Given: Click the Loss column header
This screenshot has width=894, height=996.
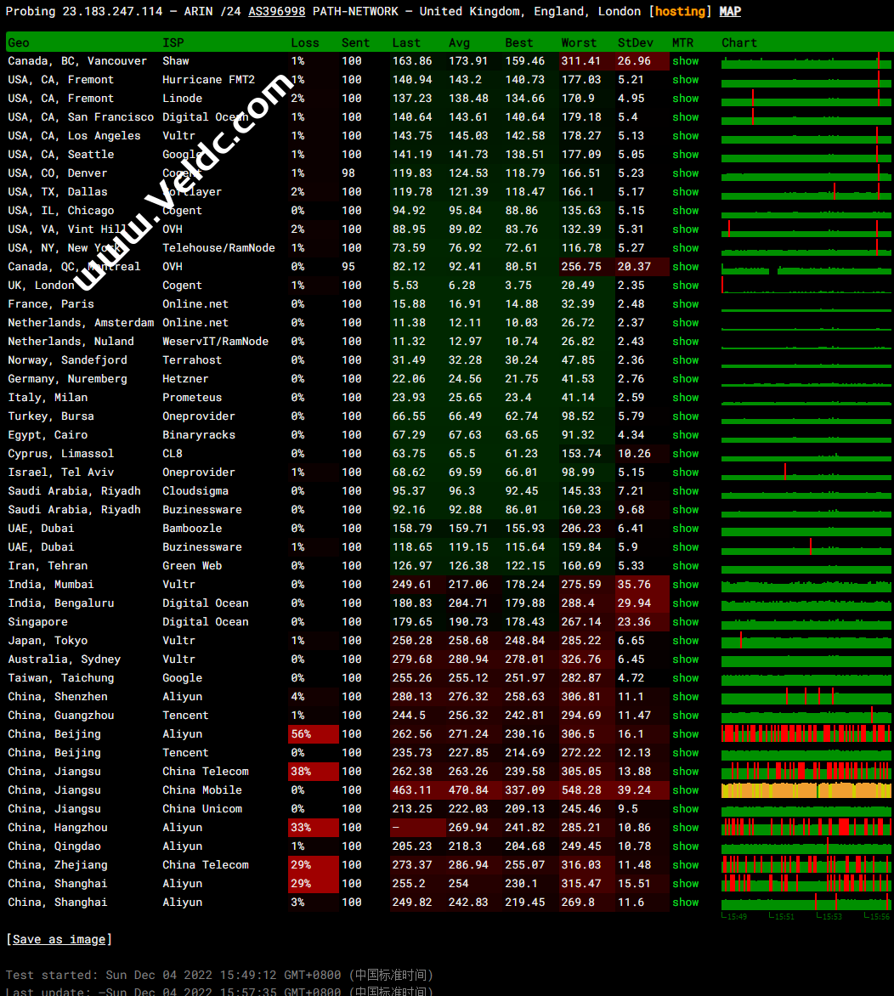Looking at the screenshot, I should 305,42.
